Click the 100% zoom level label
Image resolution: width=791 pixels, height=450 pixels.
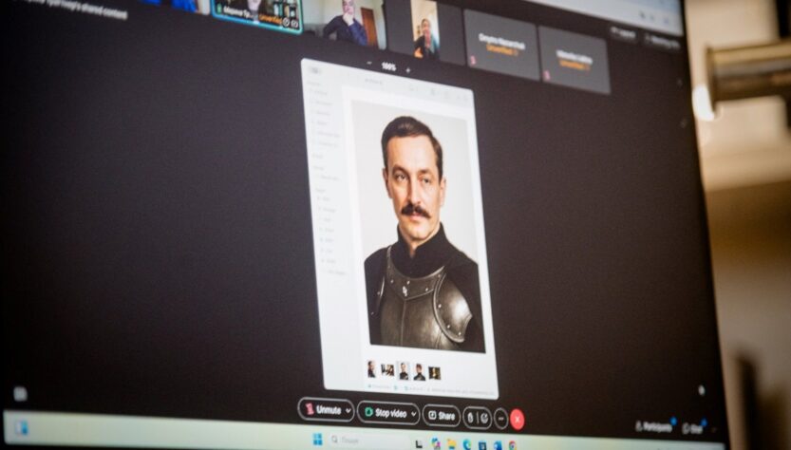pyautogui.click(x=388, y=66)
